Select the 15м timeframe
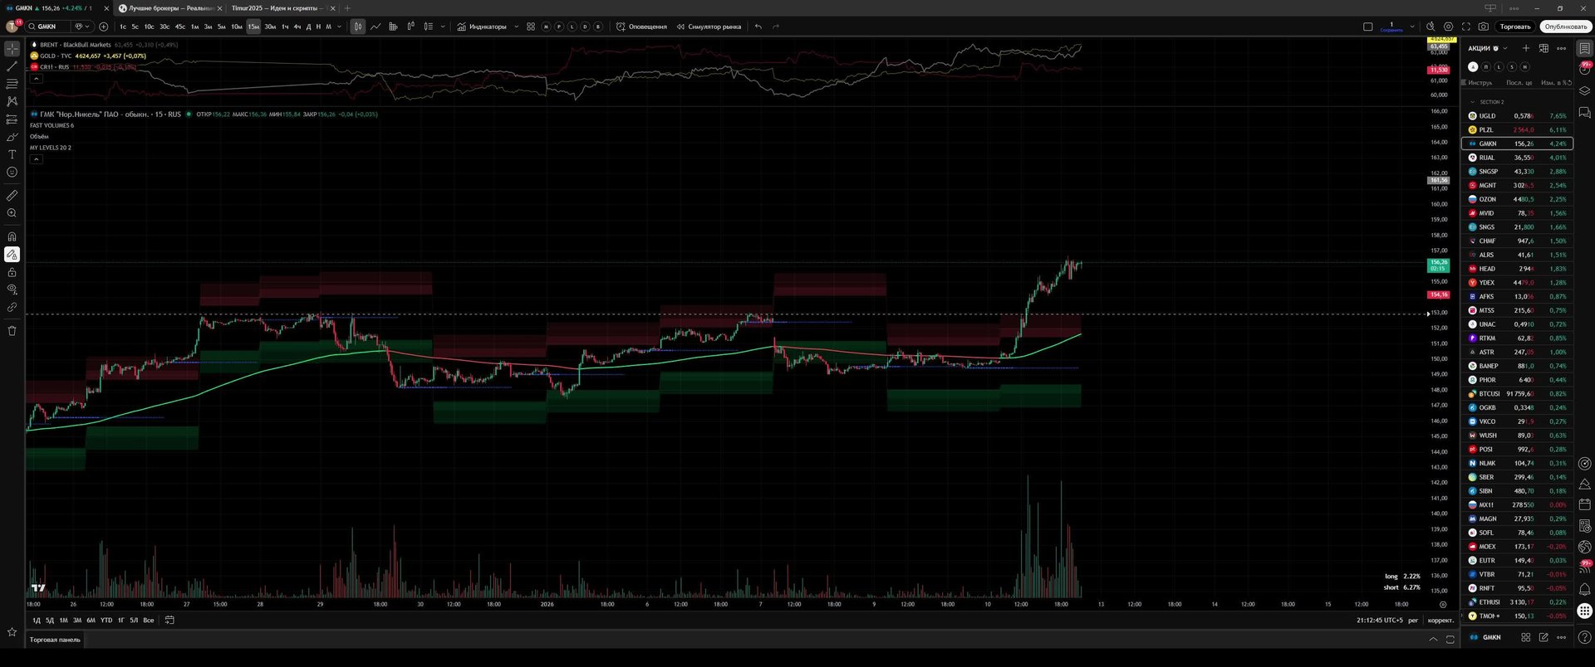Screen dimensions: 1595x667 (x=253, y=27)
